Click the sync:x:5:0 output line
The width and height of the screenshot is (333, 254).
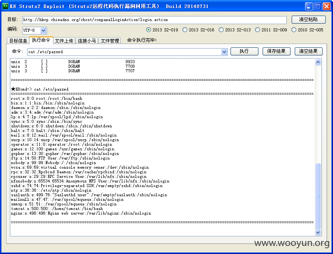pos(47,122)
